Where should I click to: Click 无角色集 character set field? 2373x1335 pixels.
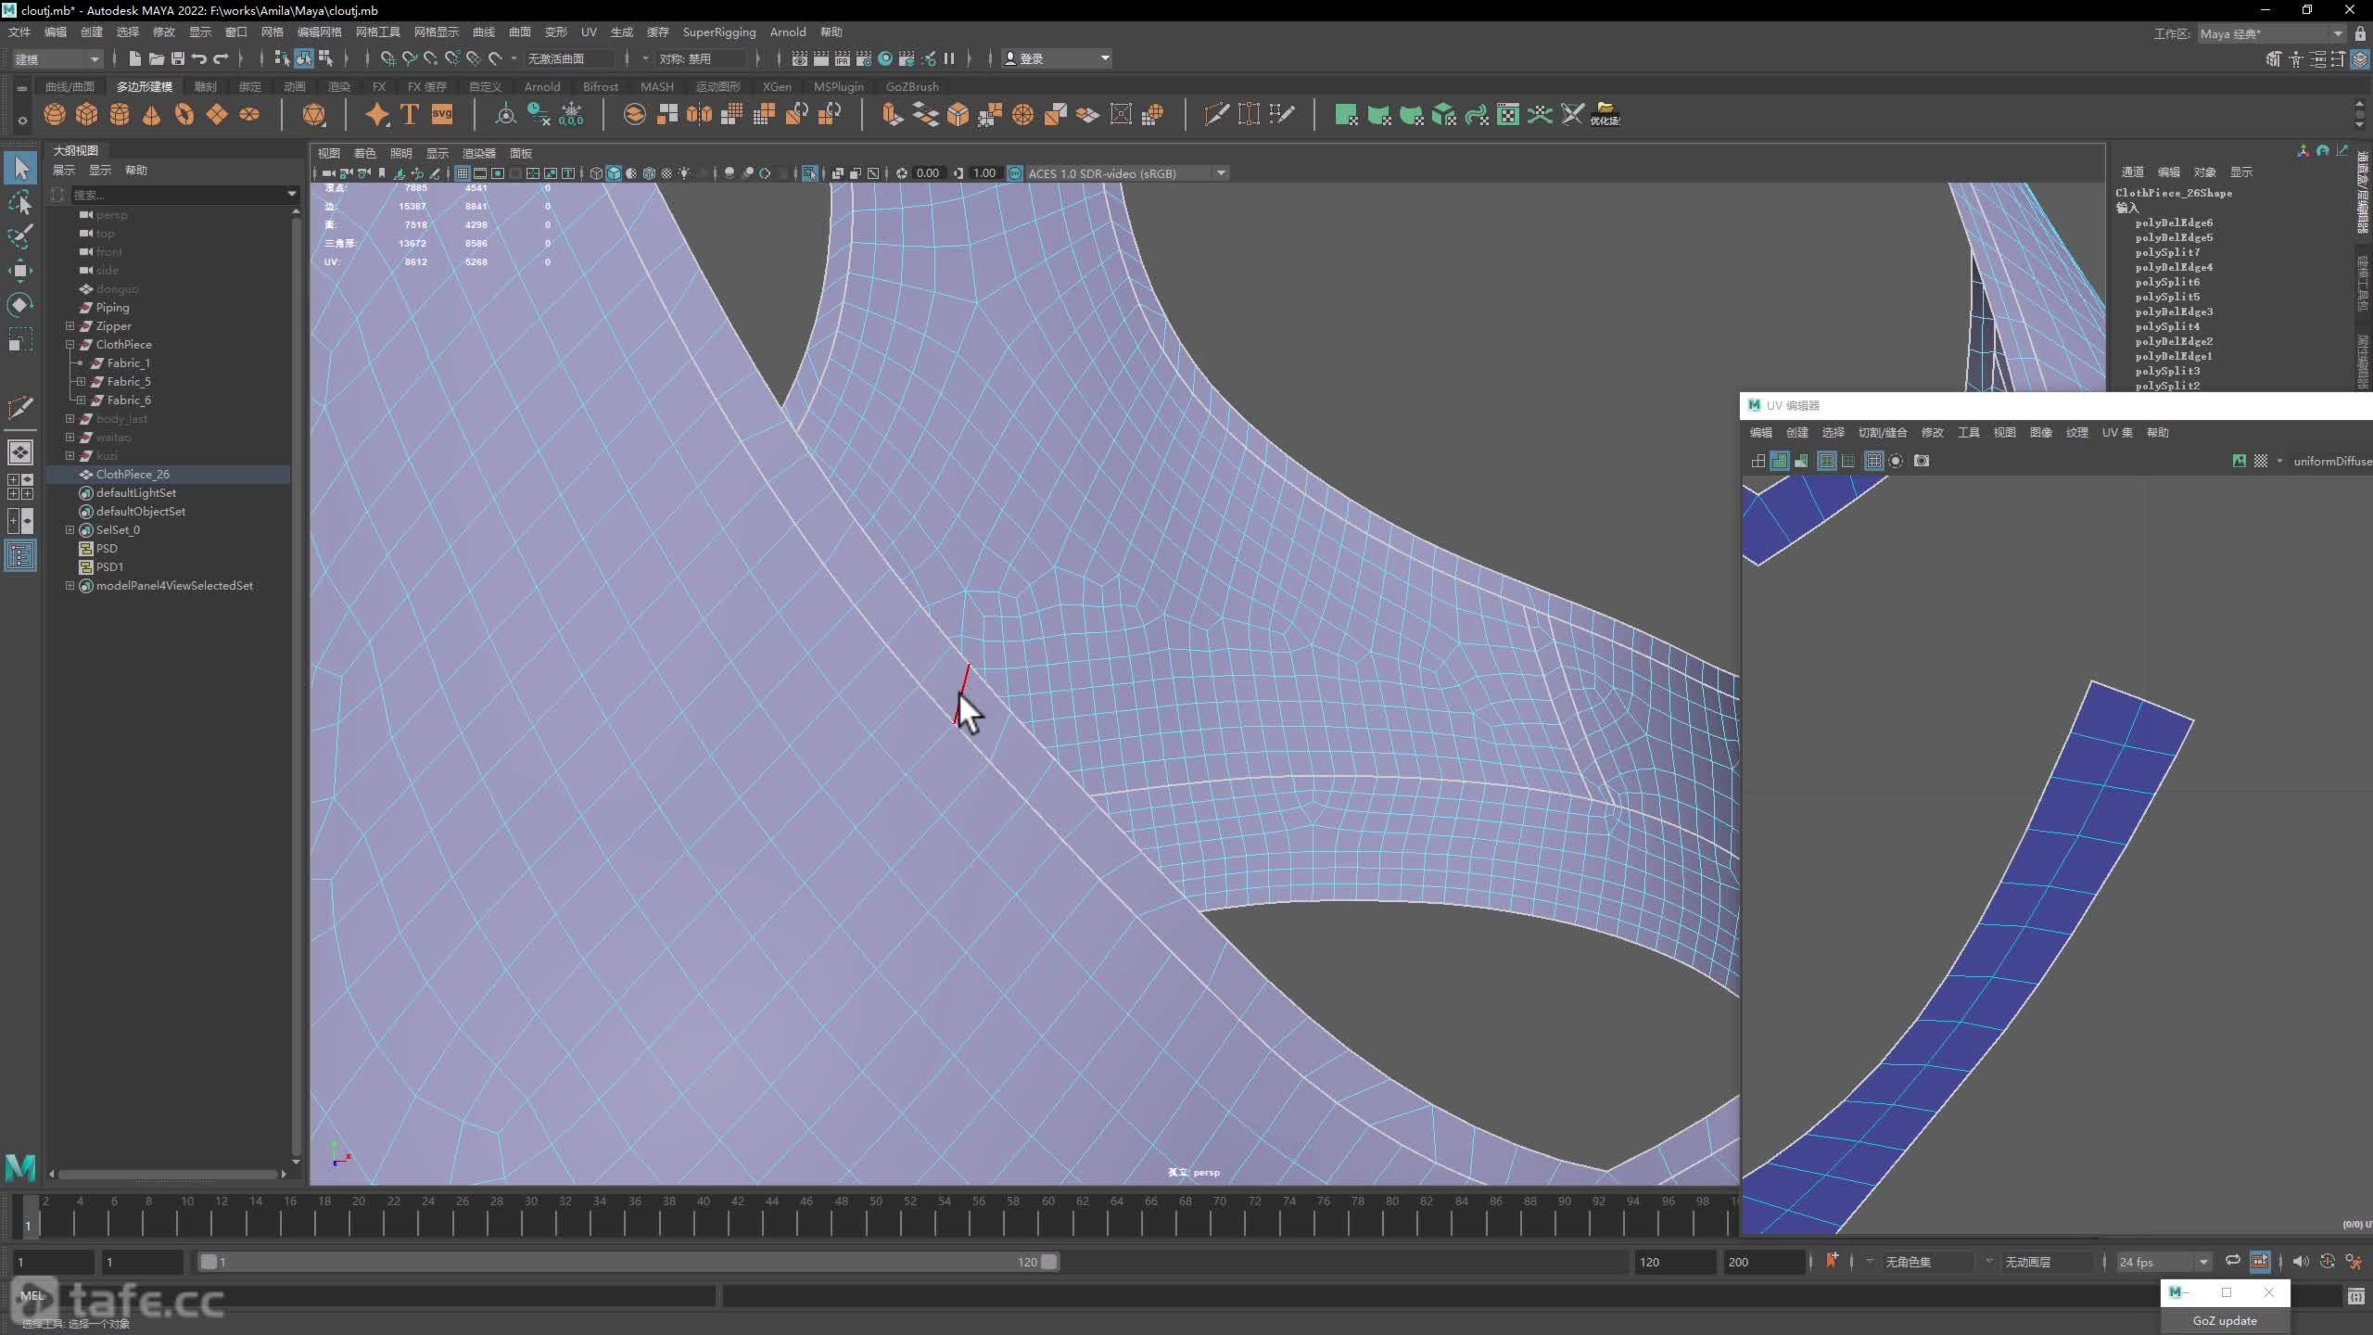[x=1926, y=1262]
